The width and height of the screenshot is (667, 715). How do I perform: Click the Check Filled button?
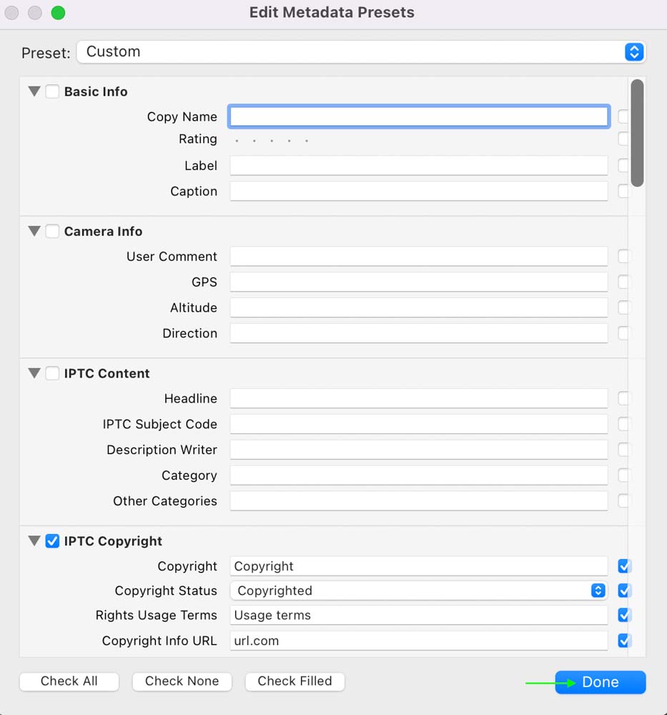[295, 681]
